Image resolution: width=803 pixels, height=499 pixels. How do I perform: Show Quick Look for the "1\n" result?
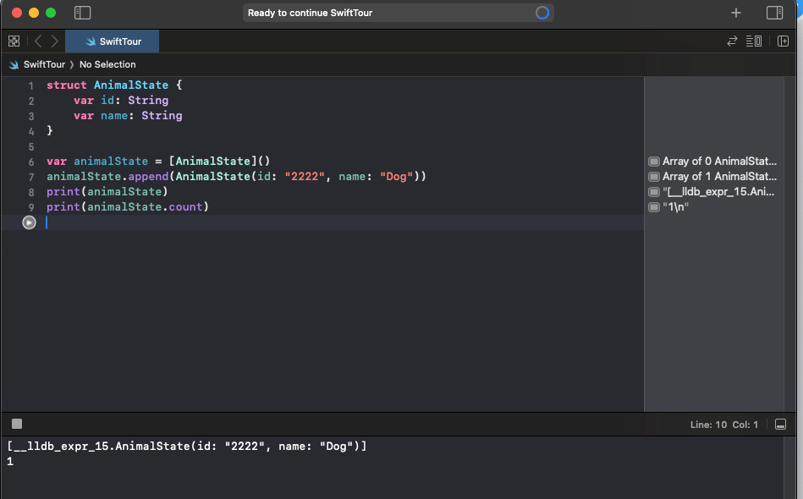point(654,207)
